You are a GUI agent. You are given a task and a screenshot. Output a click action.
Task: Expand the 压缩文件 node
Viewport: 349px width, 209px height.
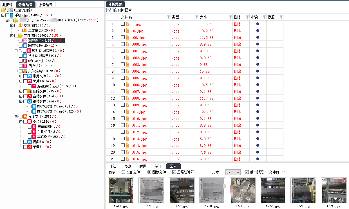(21, 91)
